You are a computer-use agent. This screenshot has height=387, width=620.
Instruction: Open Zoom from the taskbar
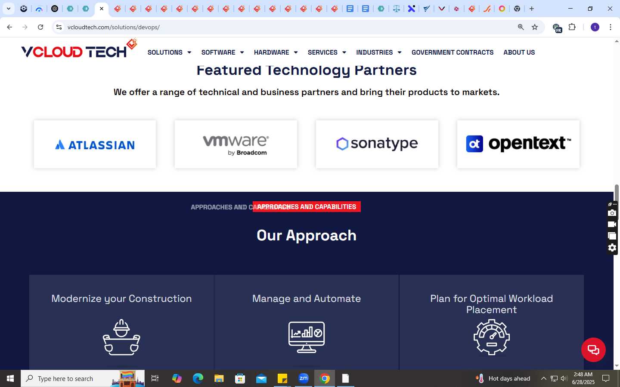click(304, 378)
